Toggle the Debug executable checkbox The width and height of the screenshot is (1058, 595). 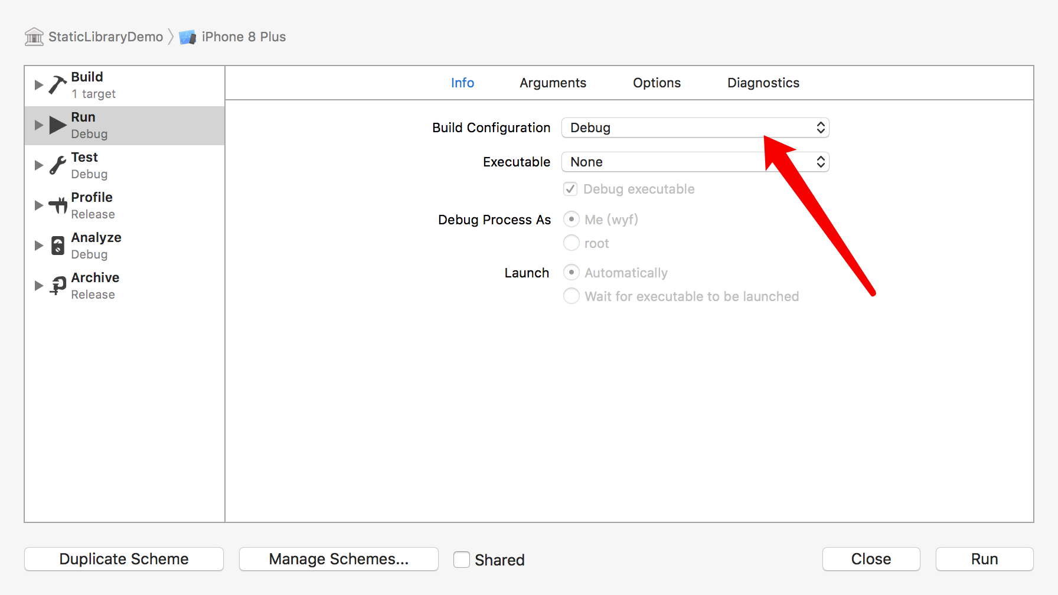click(570, 189)
